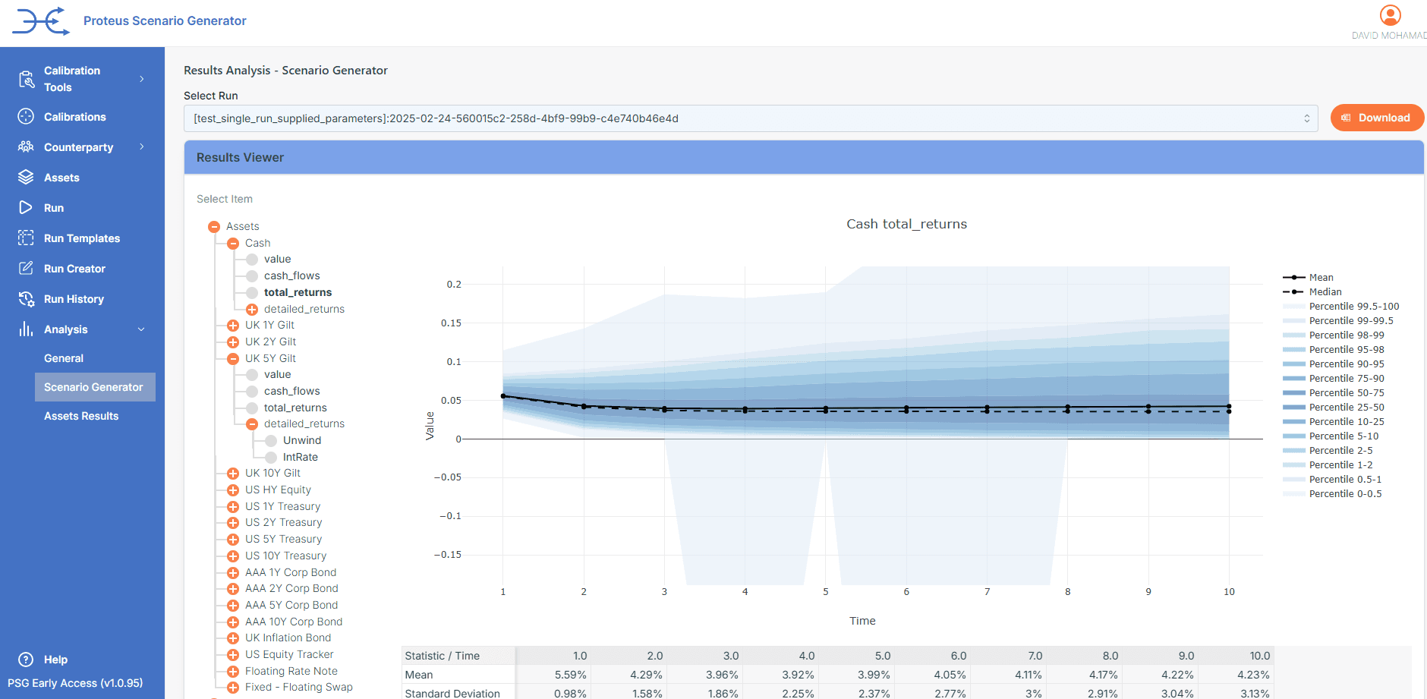The height and width of the screenshot is (699, 1427).
Task: Toggle Mean series in chart legend
Action: (x=1321, y=278)
